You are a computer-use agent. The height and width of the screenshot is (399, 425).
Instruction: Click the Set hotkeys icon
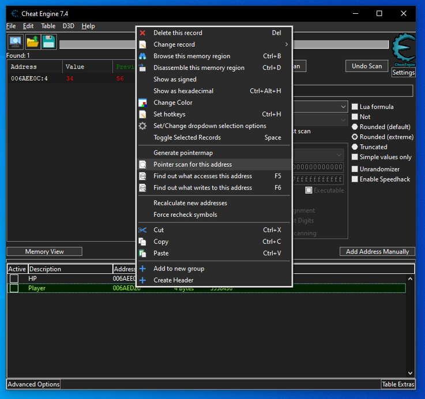tap(142, 114)
